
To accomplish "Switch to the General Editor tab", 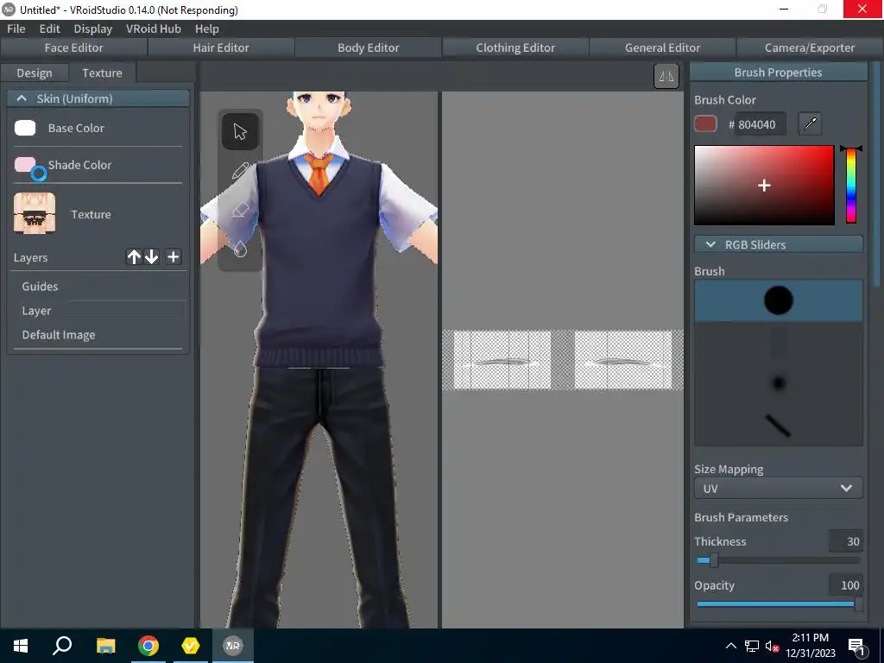I will [662, 48].
